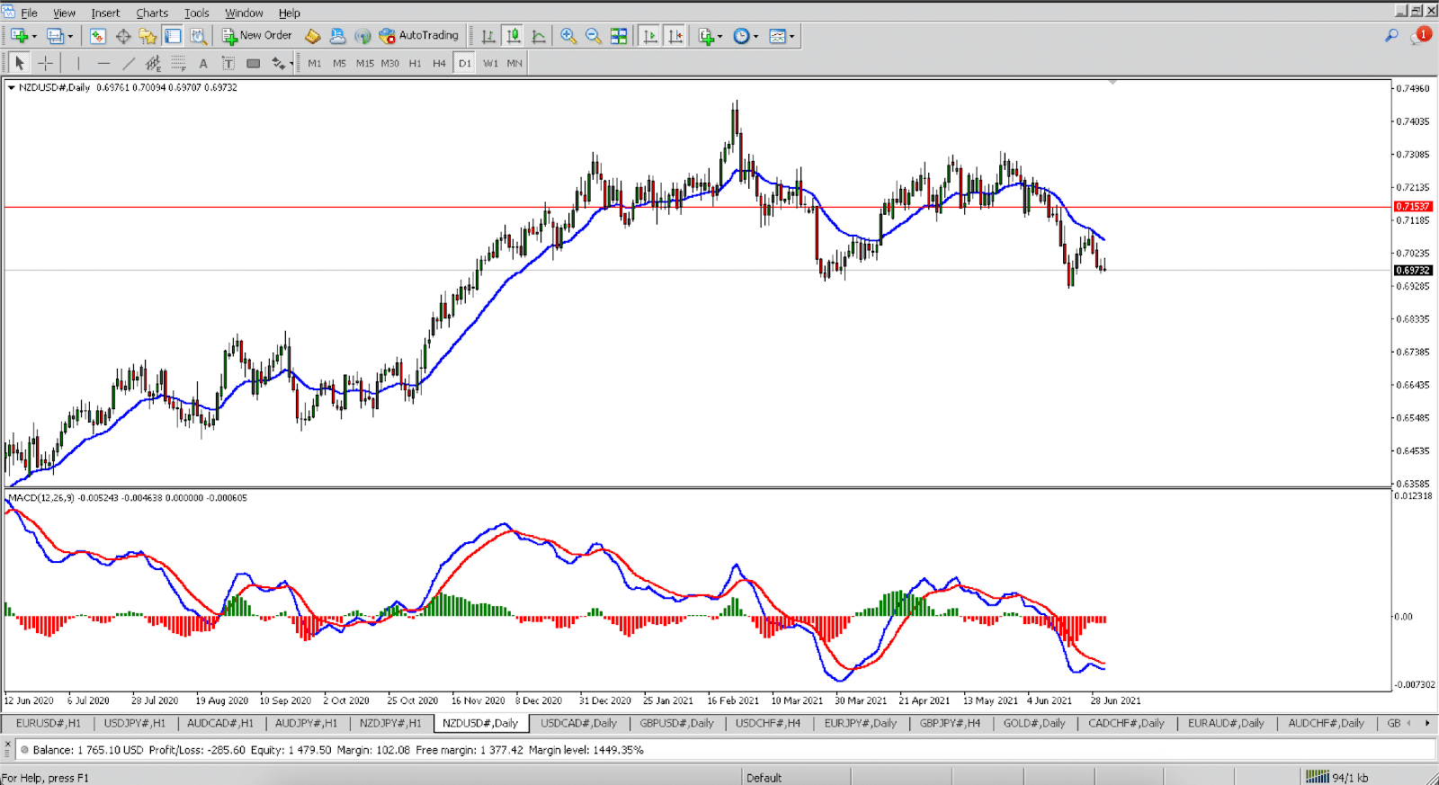This screenshot has width=1439, height=785.
Task: Open the Insert menu
Action: point(105,13)
